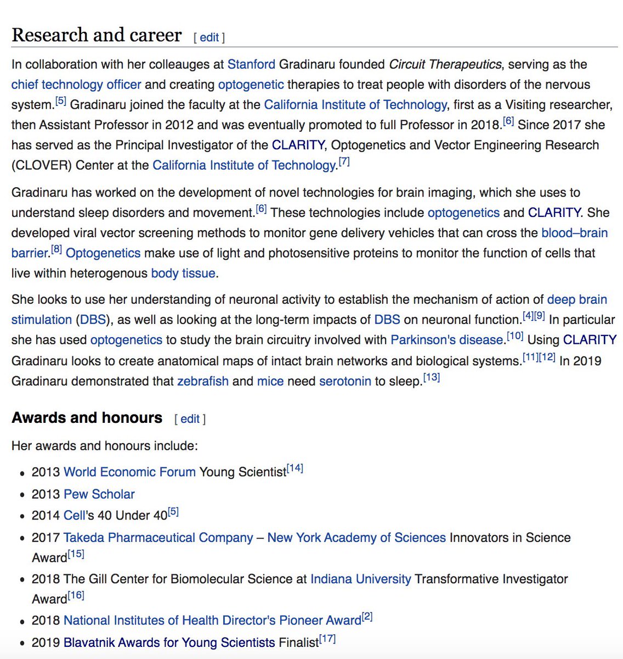The width and height of the screenshot is (623, 659).
Task: Jump to citation [5] after '40 Under 40'
Action: click(x=173, y=512)
